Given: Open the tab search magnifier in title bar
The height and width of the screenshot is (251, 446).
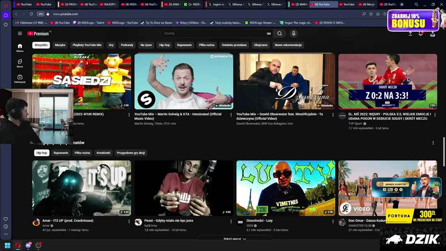Looking at the screenshot, I should 416,4.
